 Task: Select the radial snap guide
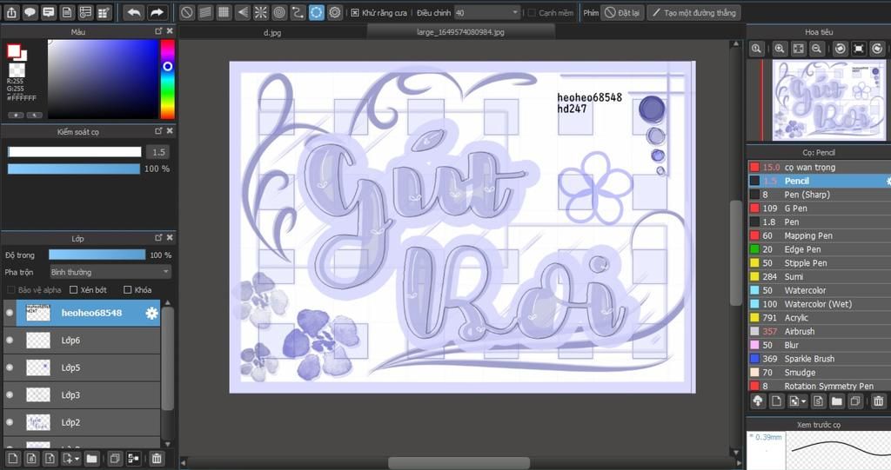[261, 12]
